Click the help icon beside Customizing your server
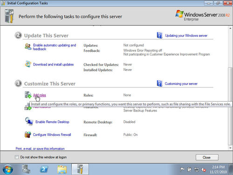Viewport: 233px width, 175px height. coord(159,84)
